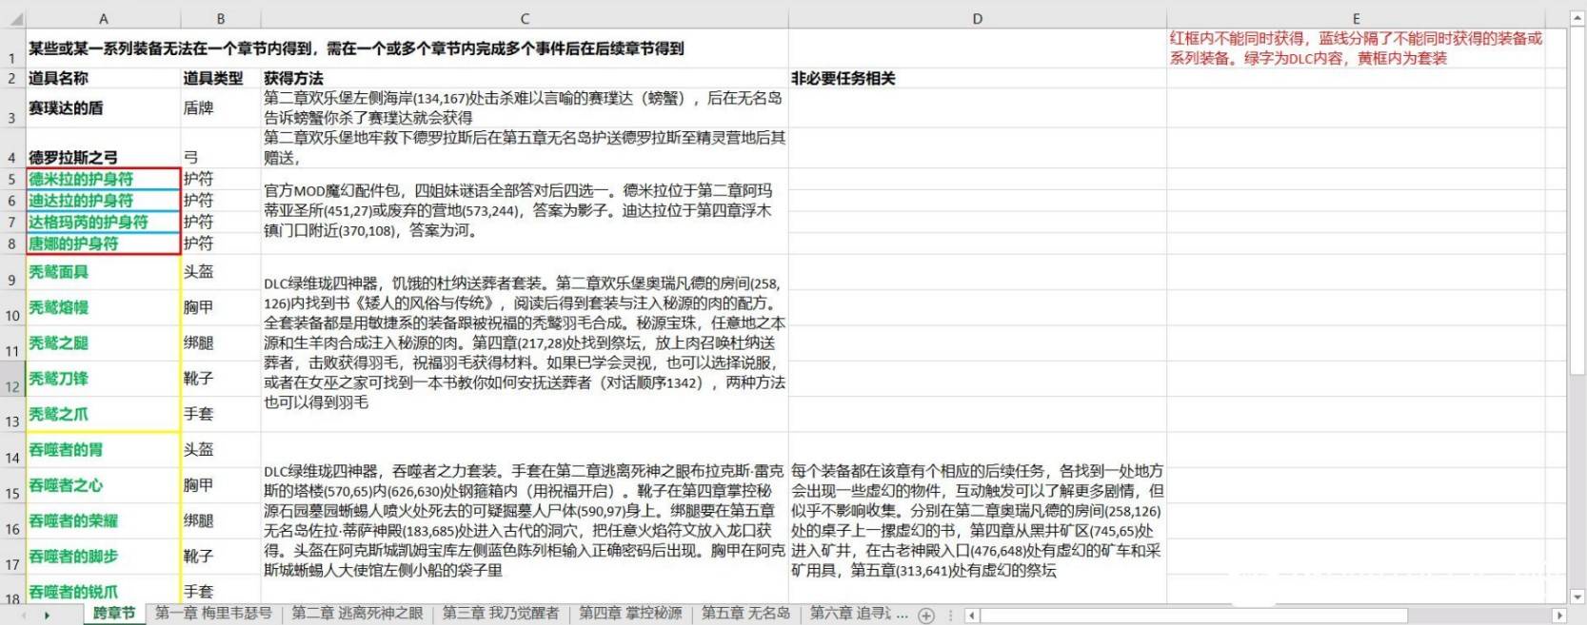Screen dimensions: 1587x625
Task: Add a new sheet with plus icon
Action: point(925,615)
